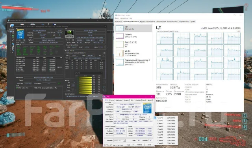
Task: Choose Core #3 in the core menu
Action: [x=166, y=126]
